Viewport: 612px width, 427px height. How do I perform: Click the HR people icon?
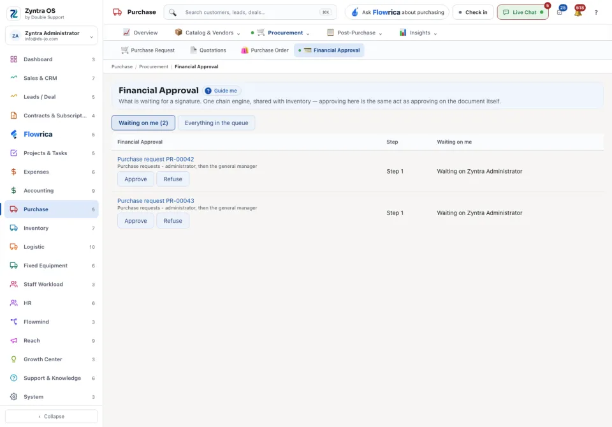[13, 303]
